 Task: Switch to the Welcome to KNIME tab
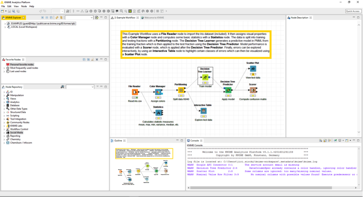pos(152,18)
